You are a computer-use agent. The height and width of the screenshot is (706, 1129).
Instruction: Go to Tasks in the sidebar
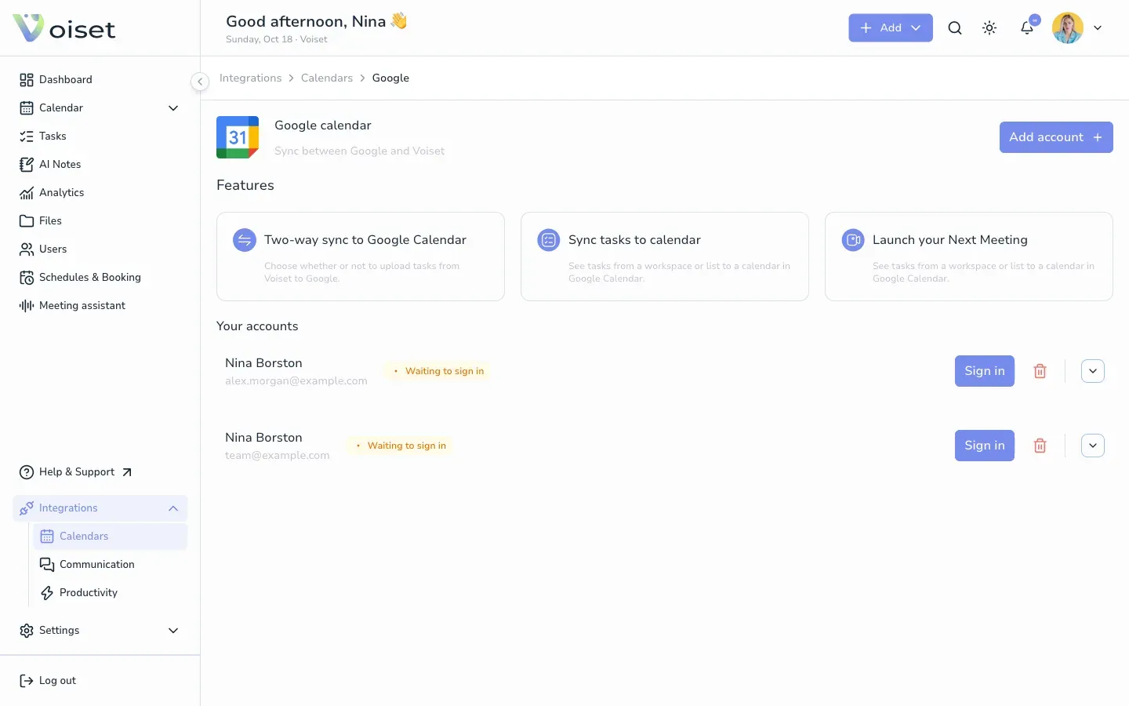(53, 136)
